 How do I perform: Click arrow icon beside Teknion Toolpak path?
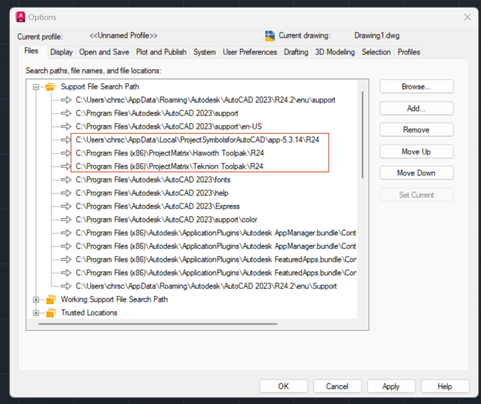66,167
